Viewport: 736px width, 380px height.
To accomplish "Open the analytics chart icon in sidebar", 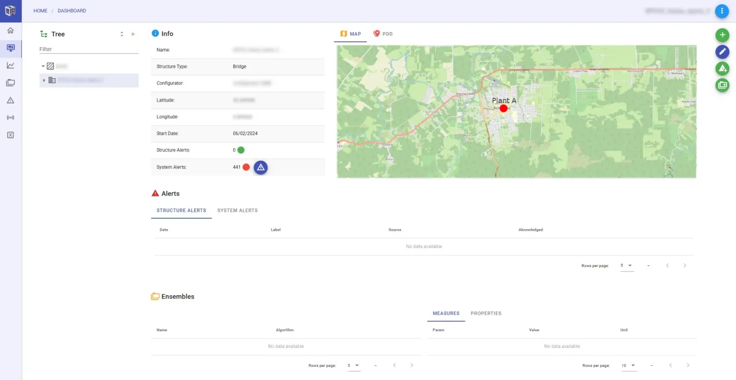I will [x=10, y=65].
